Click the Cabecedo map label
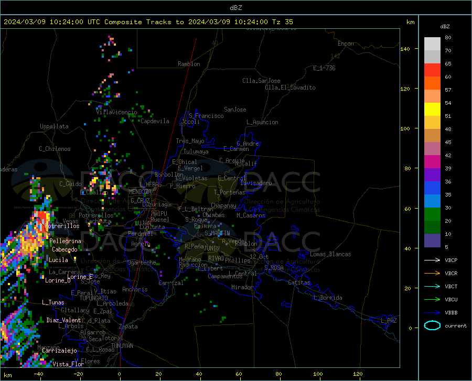Image resolution: width=472 pixels, height=381 pixels. (x=65, y=249)
